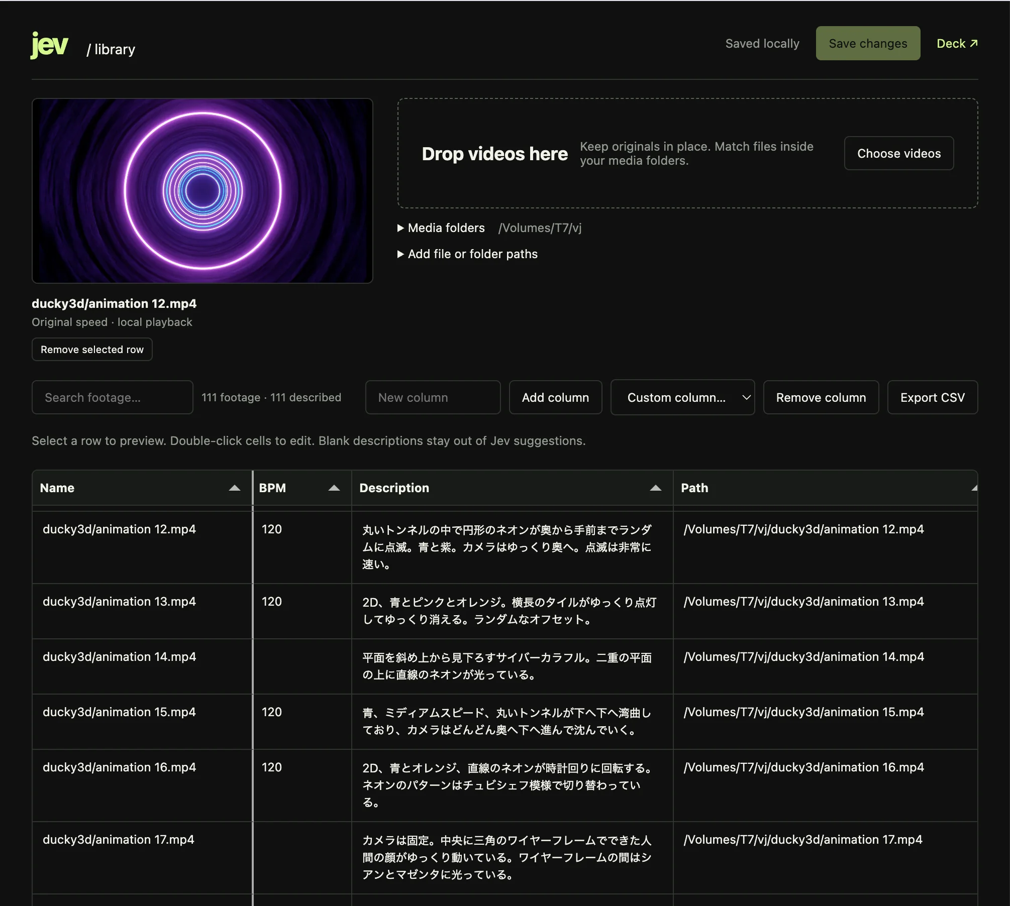Click BPM cell of animation 12.mp4
The height and width of the screenshot is (906, 1010).
(302, 547)
